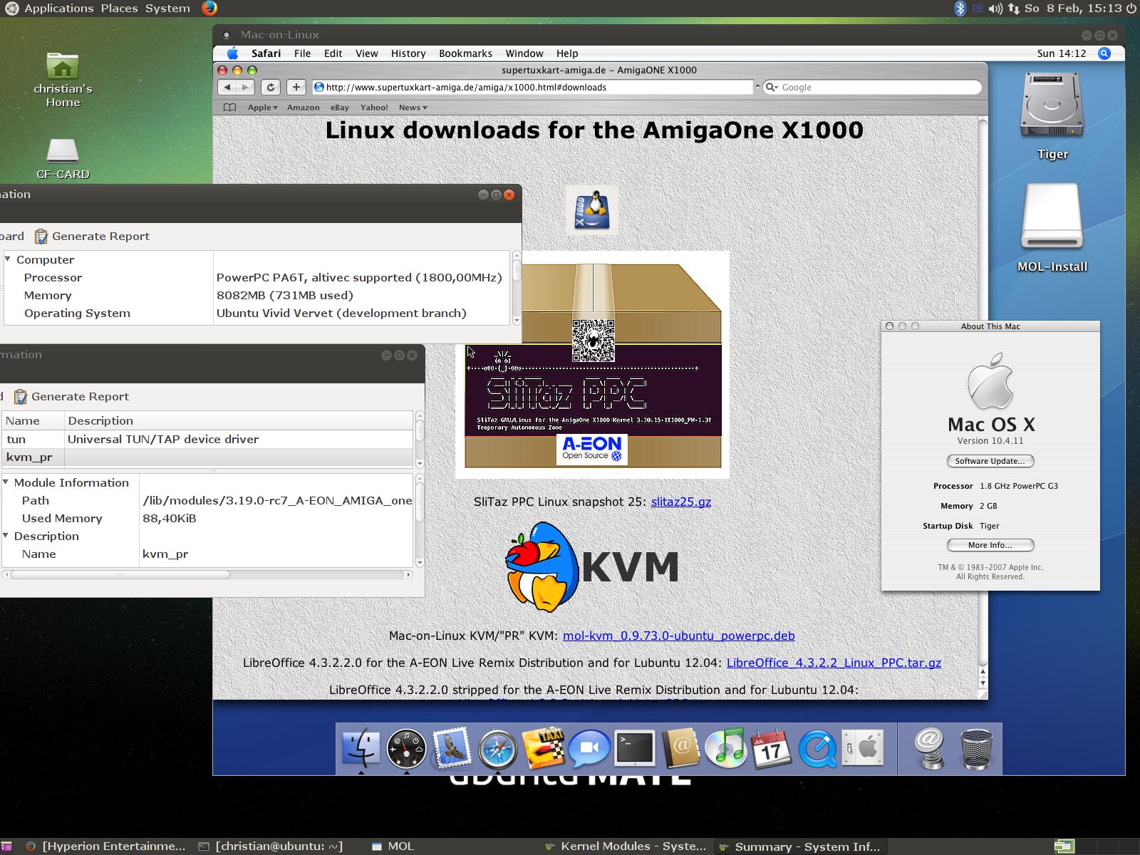Click the Trash icon in dock
This screenshot has width=1140, height=855.
click(975, 749)
